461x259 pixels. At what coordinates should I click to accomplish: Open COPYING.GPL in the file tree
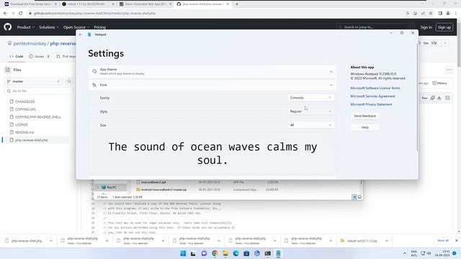26,109
